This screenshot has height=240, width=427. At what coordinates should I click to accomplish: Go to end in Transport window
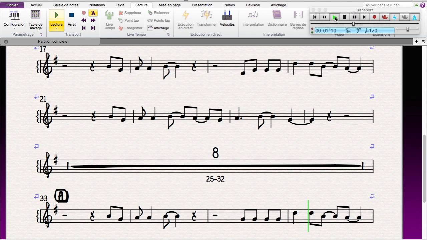coord(365,17)
